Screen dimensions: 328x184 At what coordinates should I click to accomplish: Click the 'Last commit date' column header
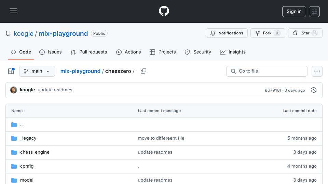point(300,111)
